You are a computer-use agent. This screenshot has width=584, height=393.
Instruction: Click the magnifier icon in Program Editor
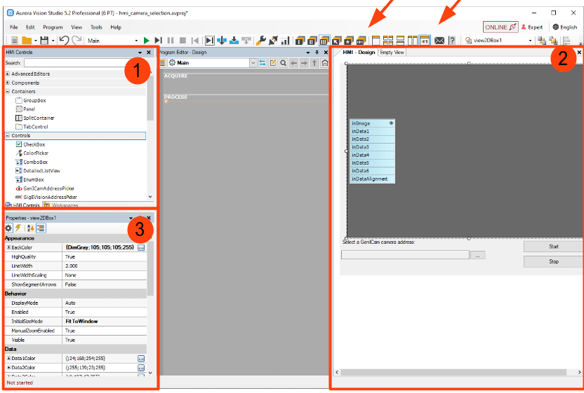(283, 63)
